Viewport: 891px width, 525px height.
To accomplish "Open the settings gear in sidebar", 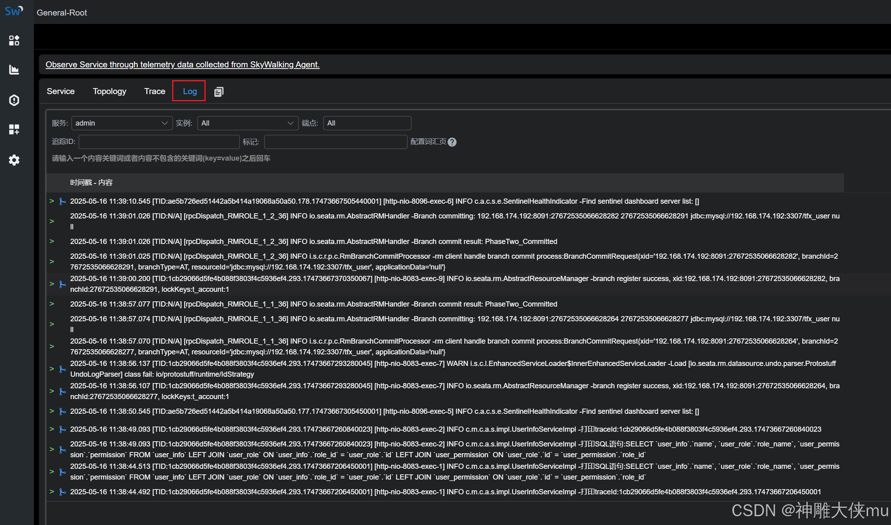I will pyautogui.click(x=14, y=160).
